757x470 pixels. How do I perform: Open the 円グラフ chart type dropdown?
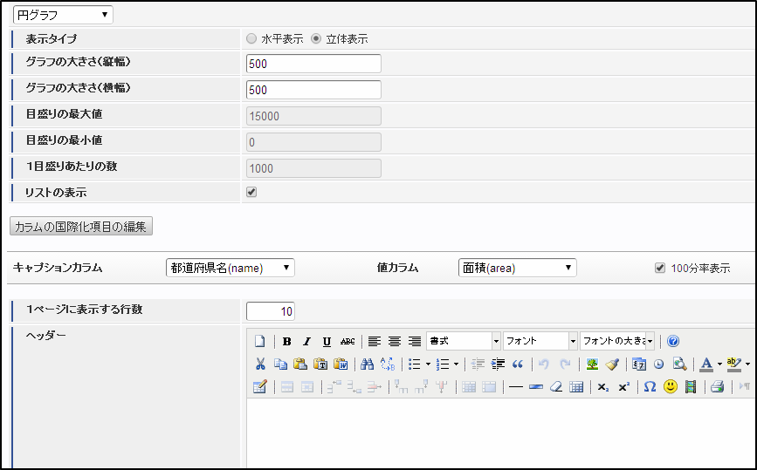pos(63,15)
